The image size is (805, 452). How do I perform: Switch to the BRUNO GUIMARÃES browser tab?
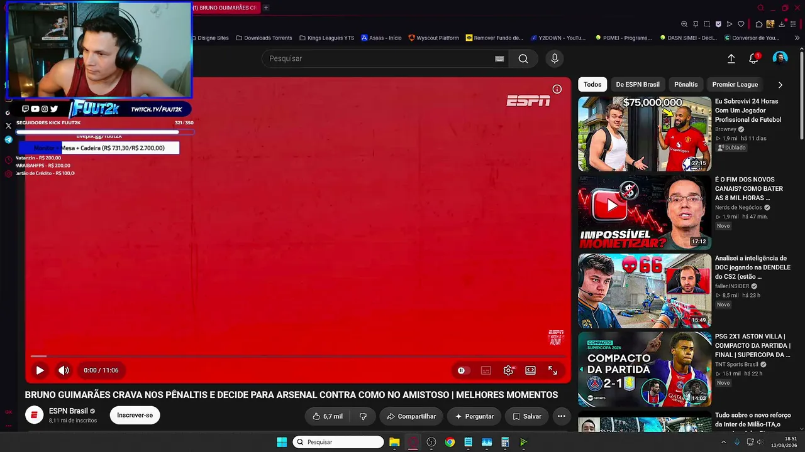click(x=225, y=8)
